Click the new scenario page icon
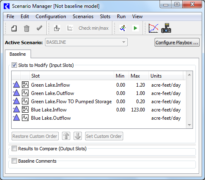This screenshot has height=180, width=205. click(14, 28)
